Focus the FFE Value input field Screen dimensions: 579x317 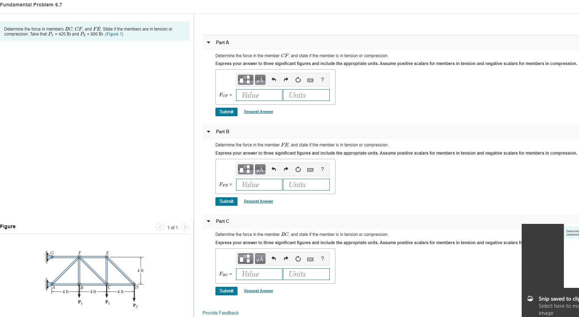pos(259,184)
